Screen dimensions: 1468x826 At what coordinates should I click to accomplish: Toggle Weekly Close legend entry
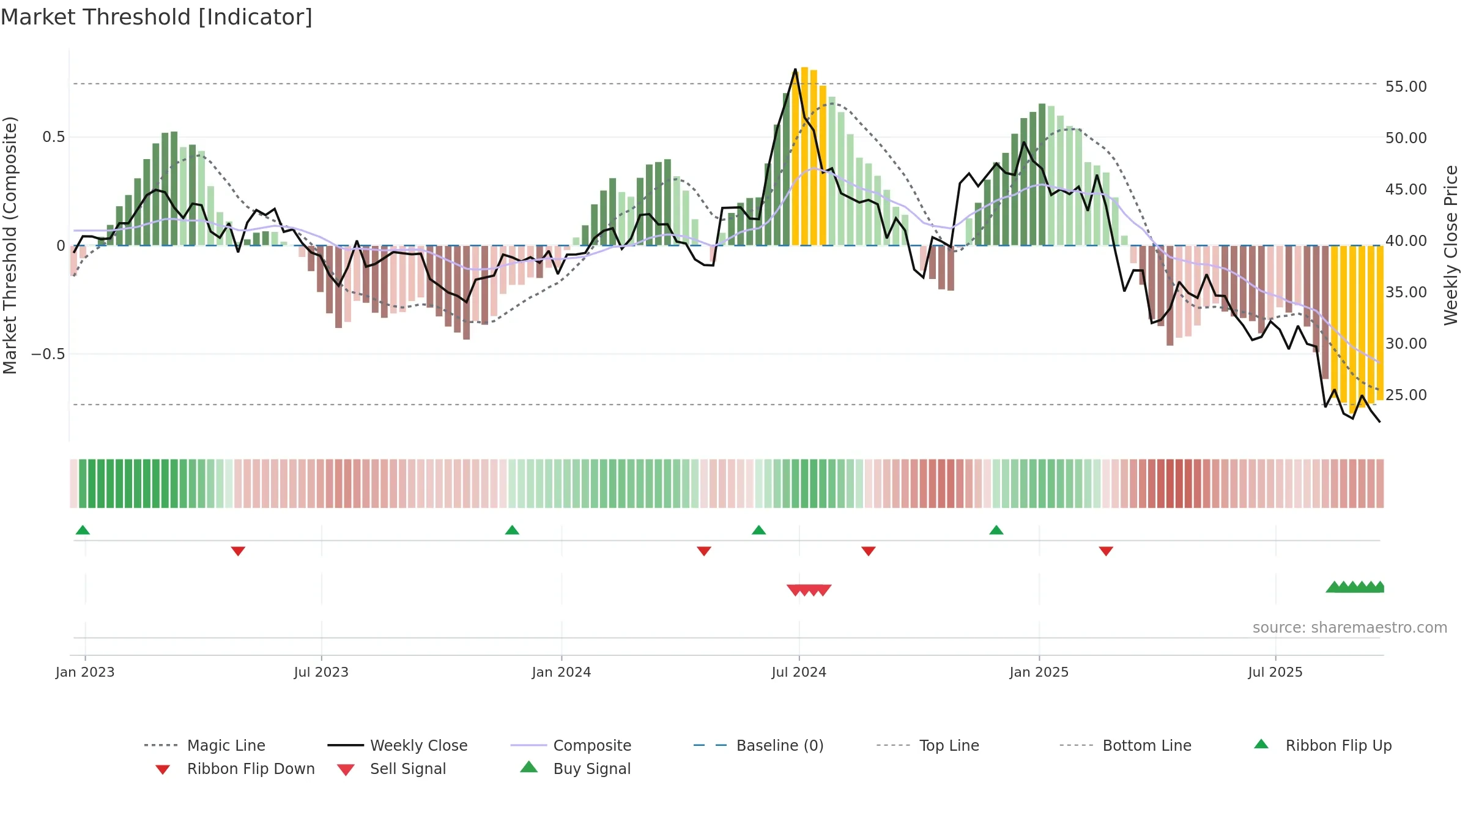(398, 745)
